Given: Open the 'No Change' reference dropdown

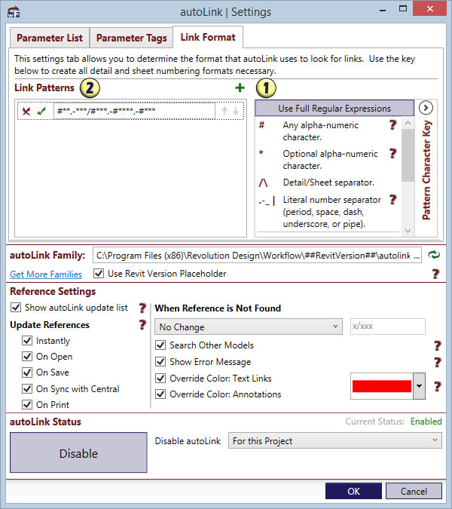Looking at the screenshot, I should pos(249,327).
